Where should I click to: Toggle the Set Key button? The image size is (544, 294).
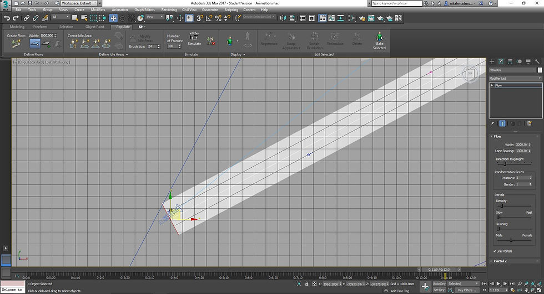(x=439, y=290)
